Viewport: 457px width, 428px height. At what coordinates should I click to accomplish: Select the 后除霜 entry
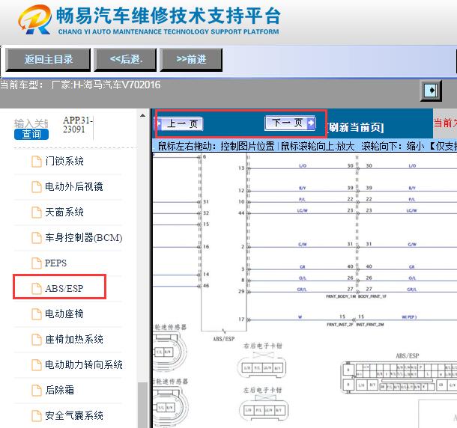59,390
